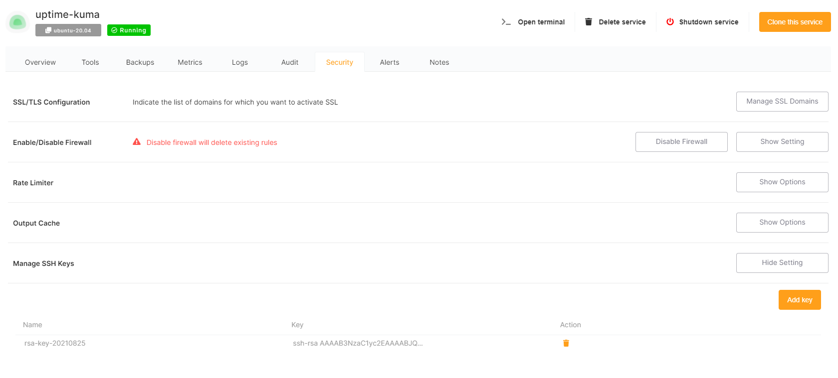Open the Backups tab
This screenshot has width=838, height=378.
[x=140, y=62]
